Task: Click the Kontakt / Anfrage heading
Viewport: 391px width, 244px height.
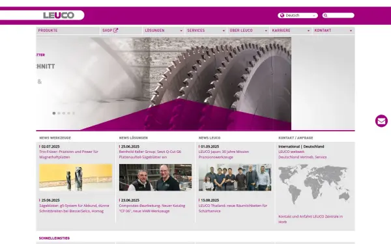Action: 296,138
